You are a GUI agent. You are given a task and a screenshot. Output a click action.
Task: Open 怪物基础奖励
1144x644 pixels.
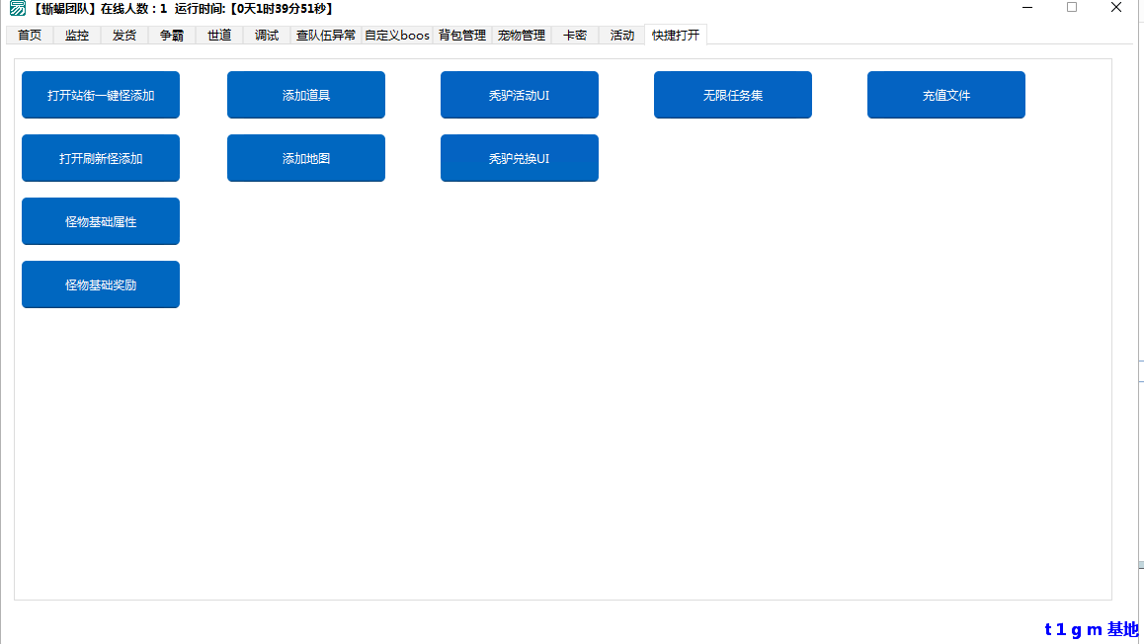pos(101,284)
